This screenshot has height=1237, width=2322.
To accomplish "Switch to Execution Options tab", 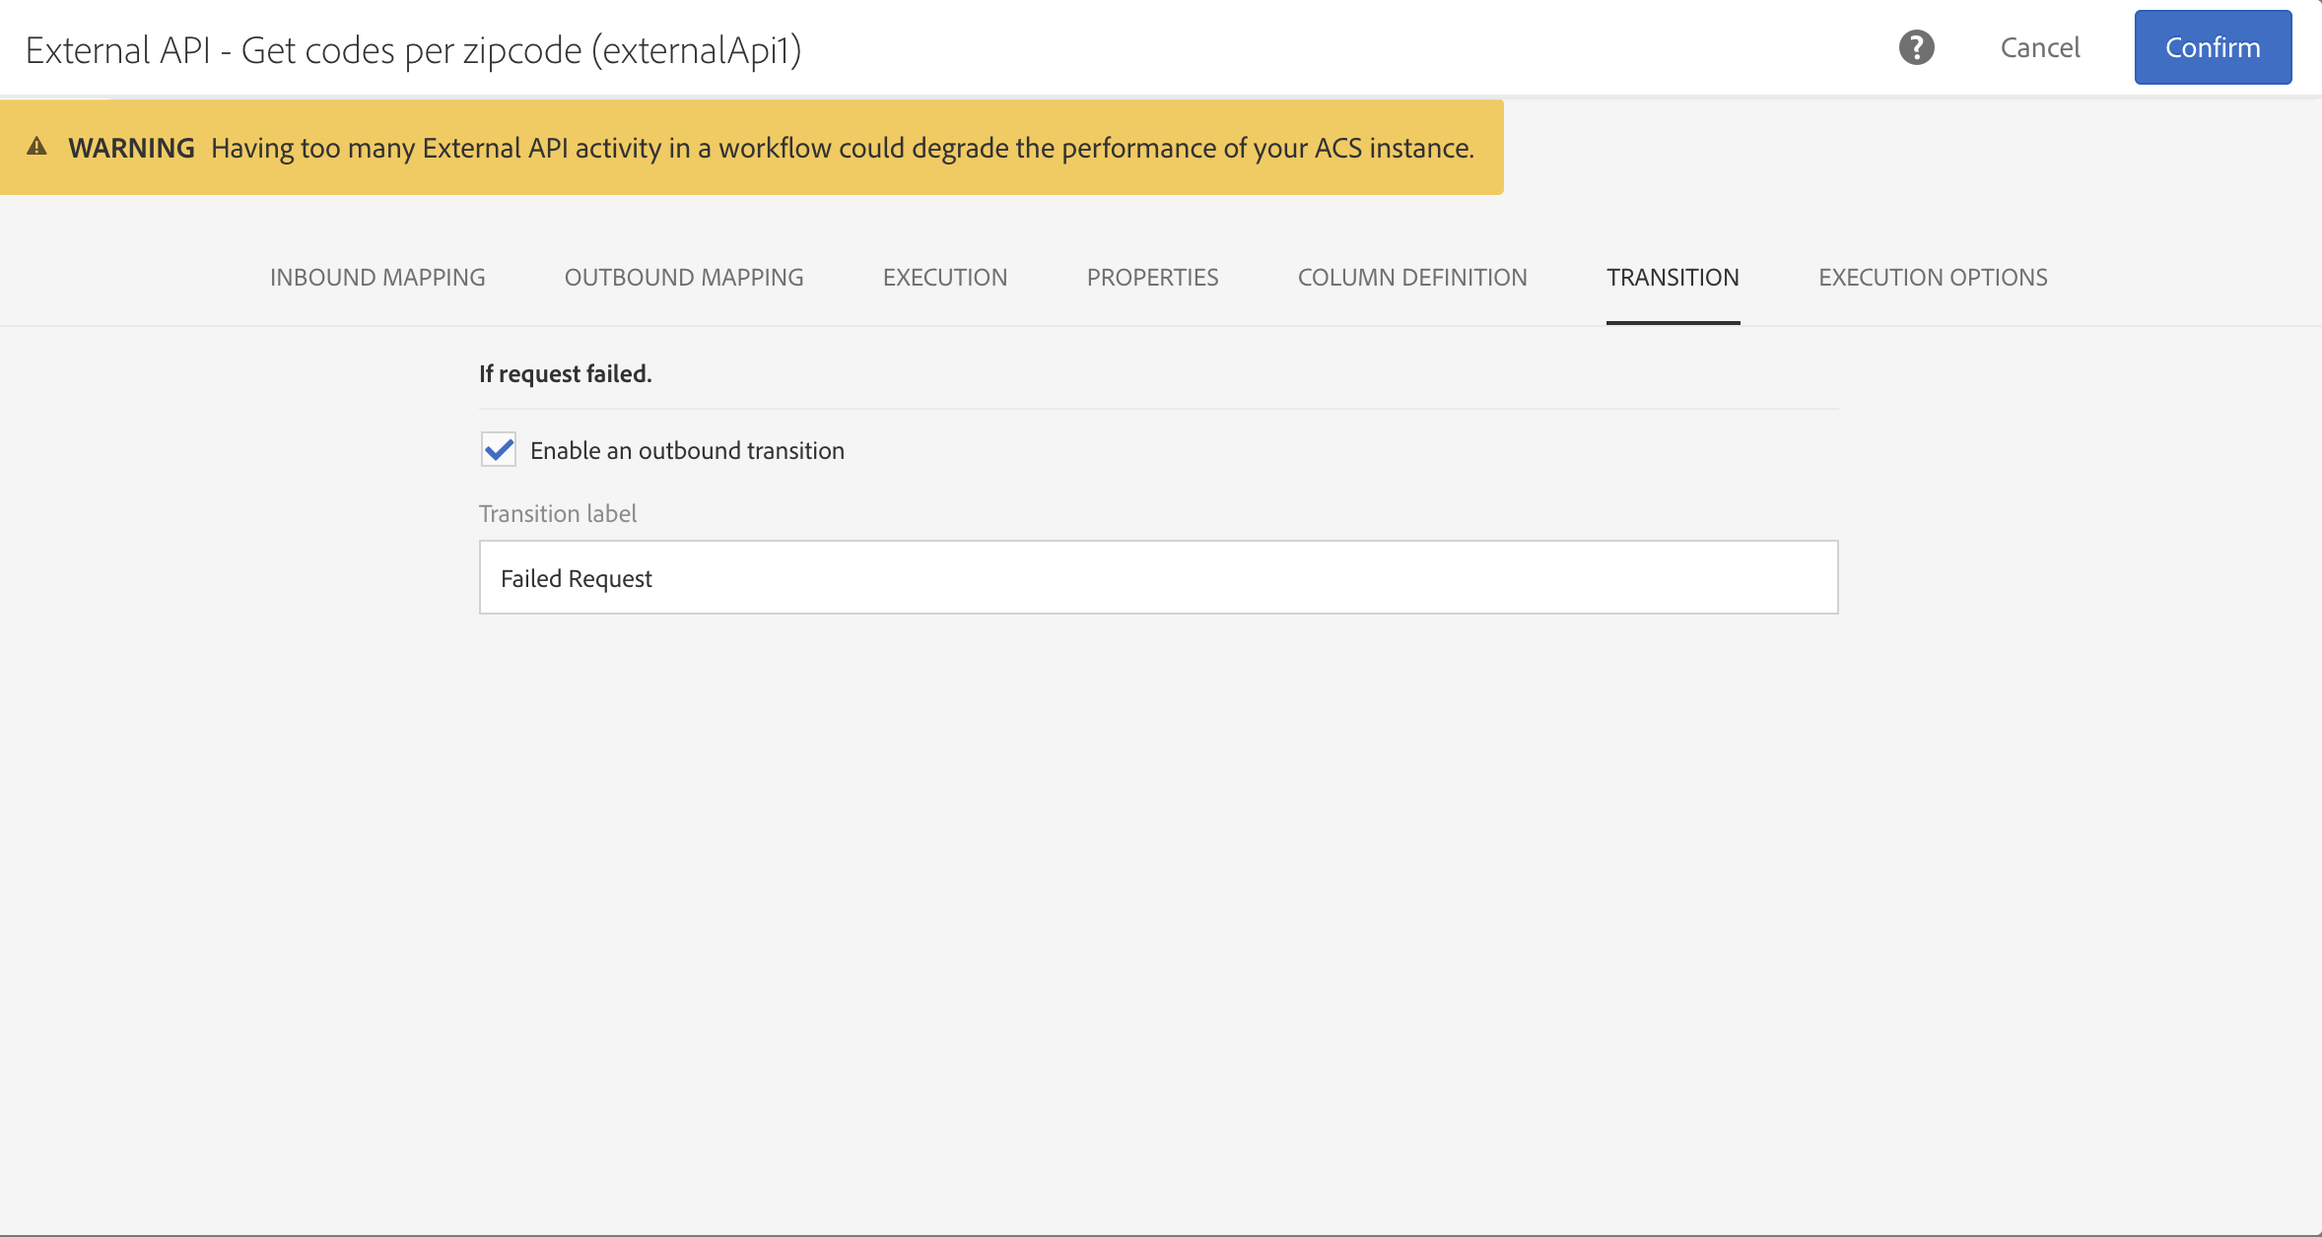I will [1933, 278].
